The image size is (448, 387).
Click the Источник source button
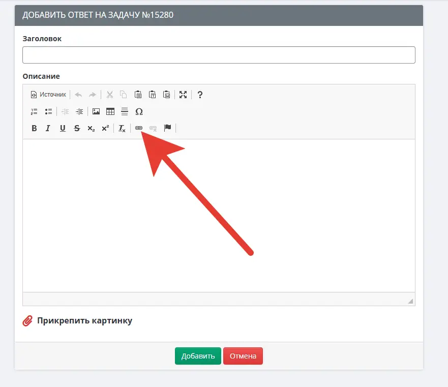pos(48,95)
